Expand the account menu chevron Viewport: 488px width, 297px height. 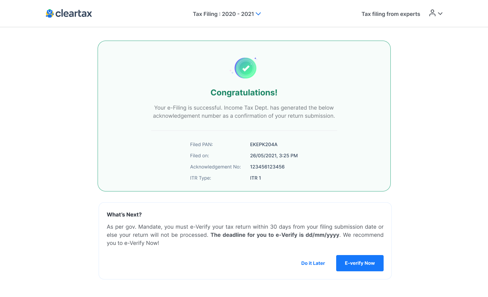pyautogui.click(x=440, y=14)
